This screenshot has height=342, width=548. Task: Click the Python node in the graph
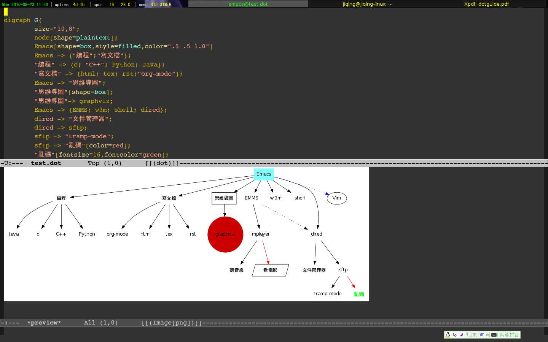tap(87, 234)
